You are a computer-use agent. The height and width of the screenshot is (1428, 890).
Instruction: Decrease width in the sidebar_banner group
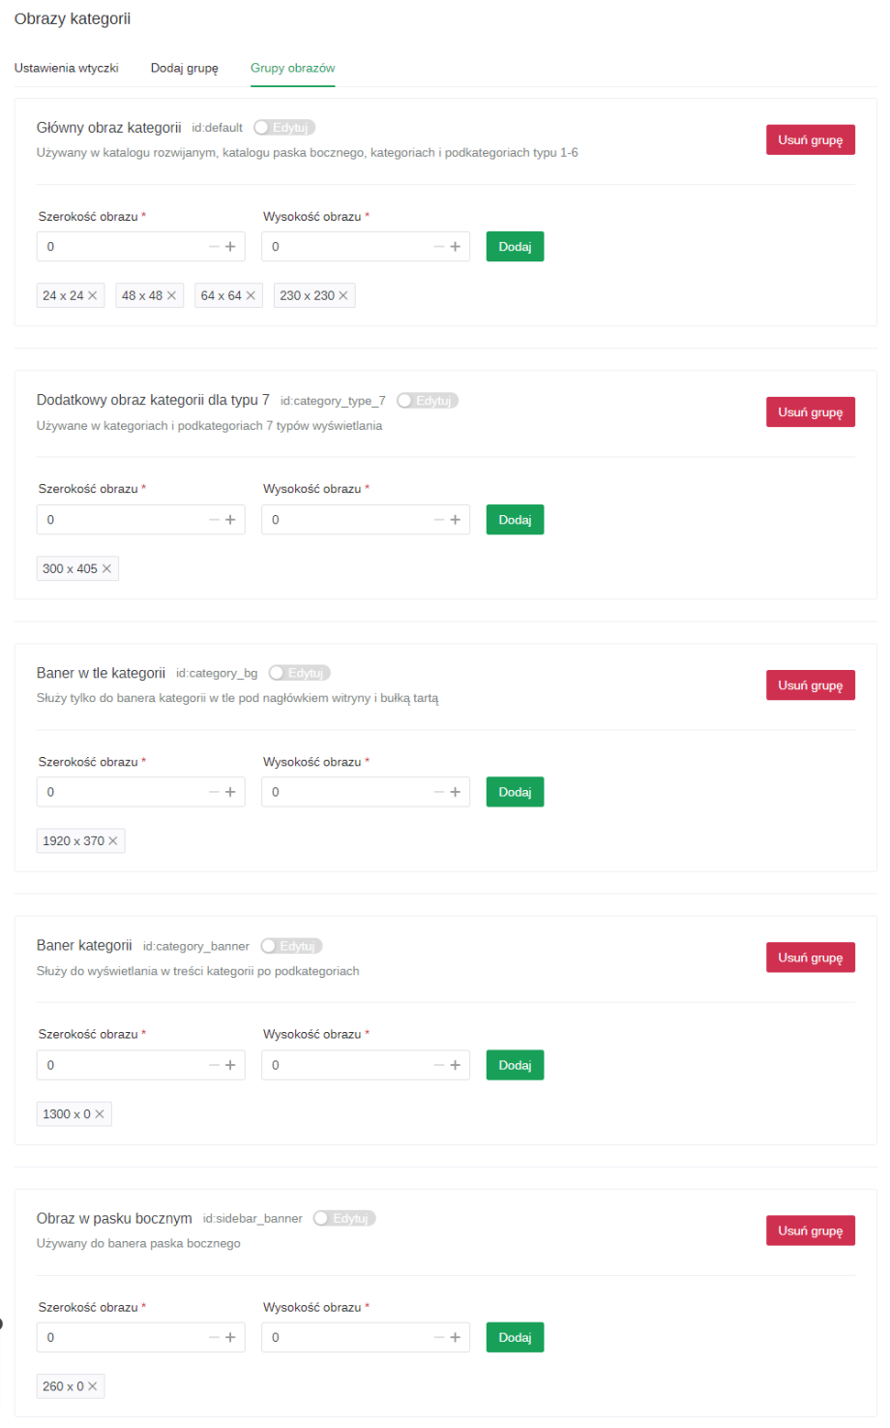point(214,1338)
